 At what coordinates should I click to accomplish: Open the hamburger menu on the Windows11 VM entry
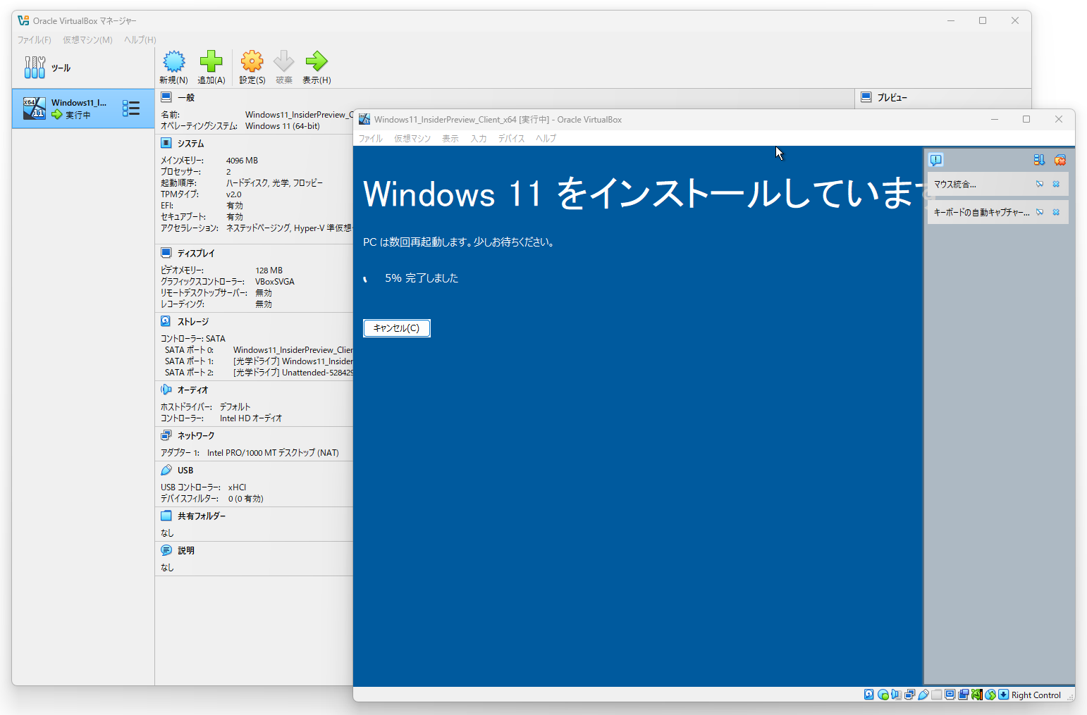click(x=131, y=108)
